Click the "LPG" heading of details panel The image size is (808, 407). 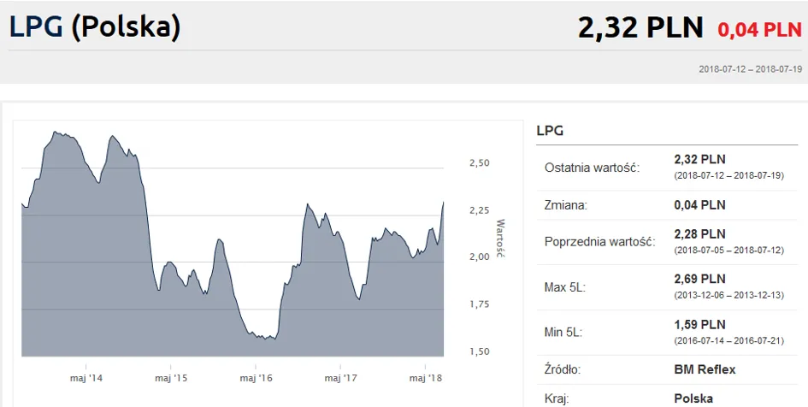point(549,131)
